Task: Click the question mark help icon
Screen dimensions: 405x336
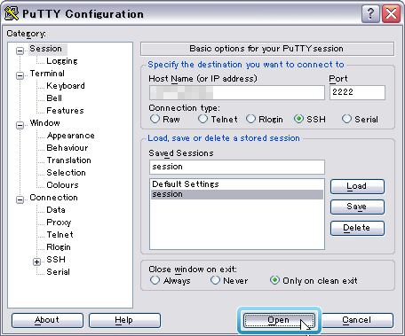Action: coord(370,13)
